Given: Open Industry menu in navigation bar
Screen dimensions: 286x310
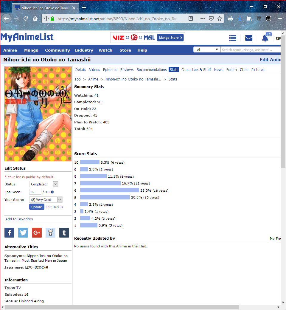Looking at the screenshot, I should click(84, 50).
